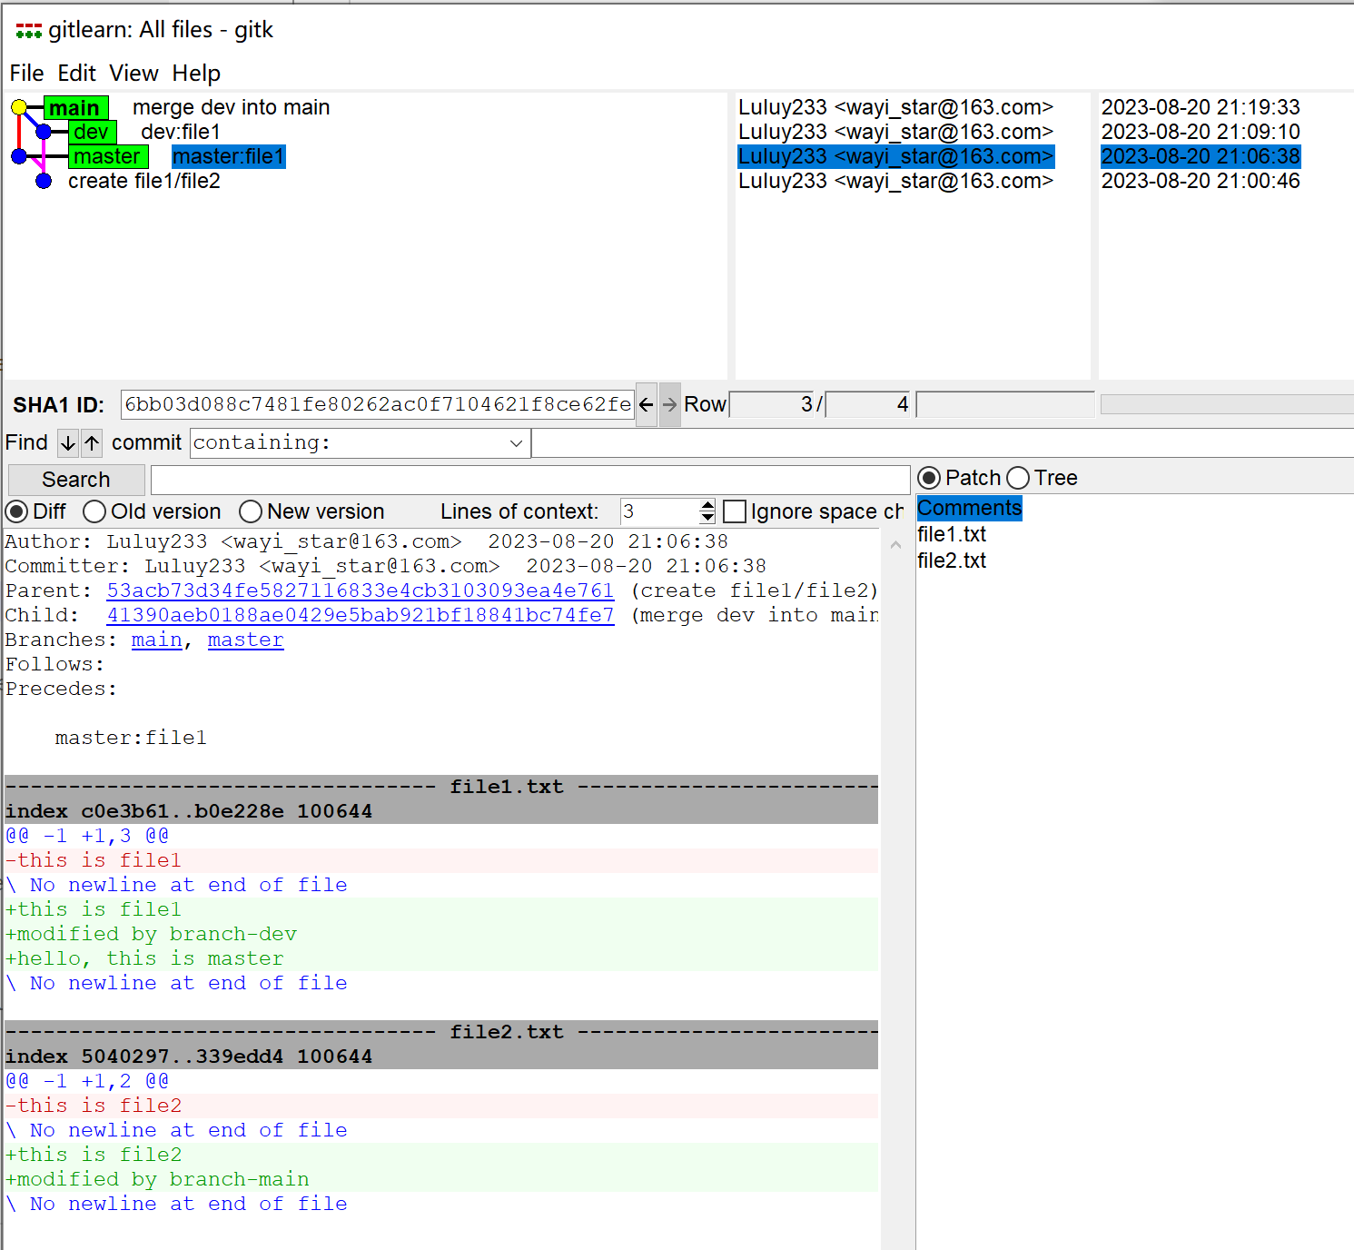
Task: Click the forward arrow next to SHA1 ID
Action: coord(669,404)
